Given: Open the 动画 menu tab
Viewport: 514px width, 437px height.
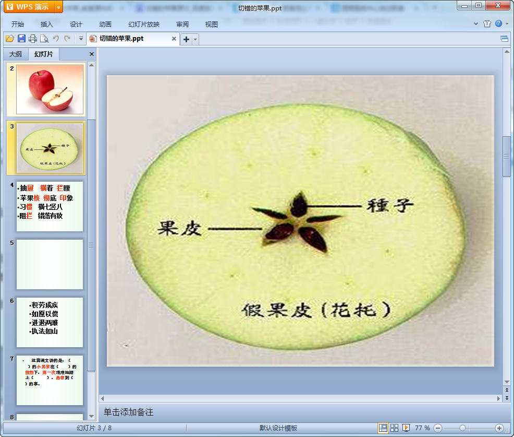Looking at the screenshot, I should pos(105,25).
